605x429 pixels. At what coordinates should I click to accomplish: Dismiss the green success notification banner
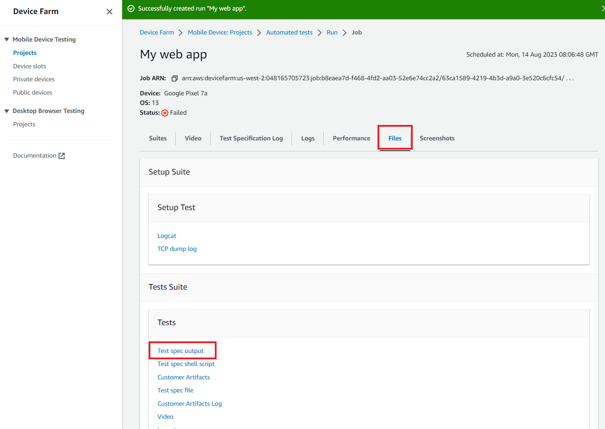(603, 8)
